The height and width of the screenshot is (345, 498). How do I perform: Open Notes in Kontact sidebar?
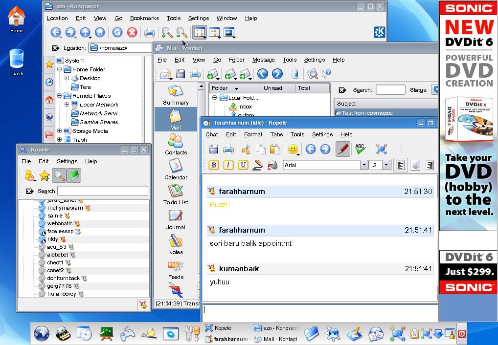(x=176, y=244)
